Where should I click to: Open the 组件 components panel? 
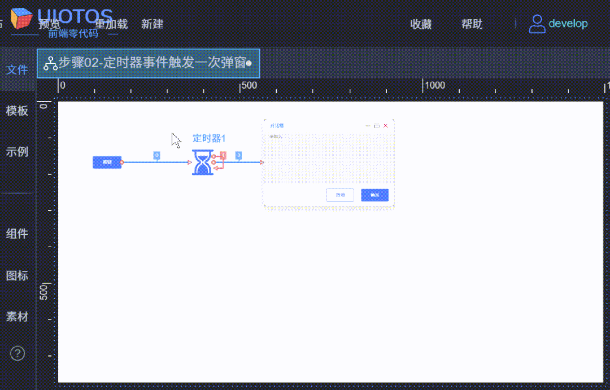18,234
